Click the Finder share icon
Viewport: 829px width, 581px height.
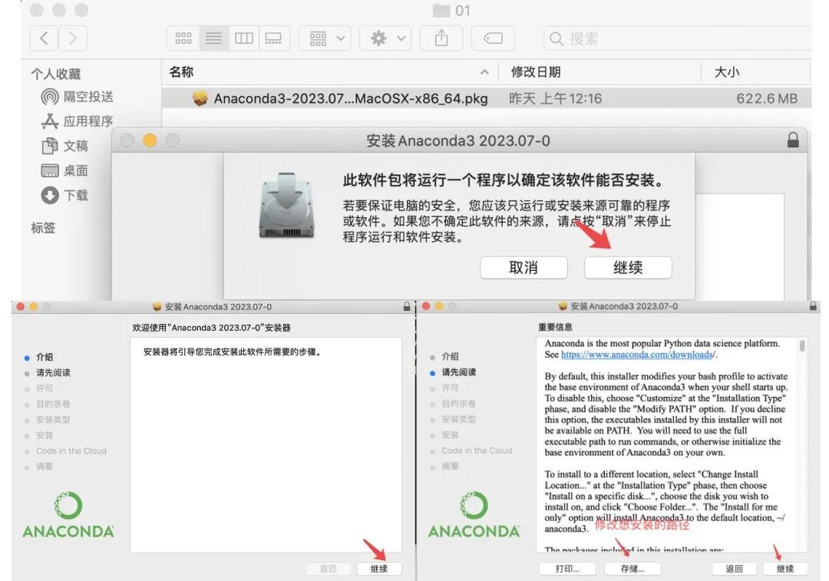tap(441, 38)
